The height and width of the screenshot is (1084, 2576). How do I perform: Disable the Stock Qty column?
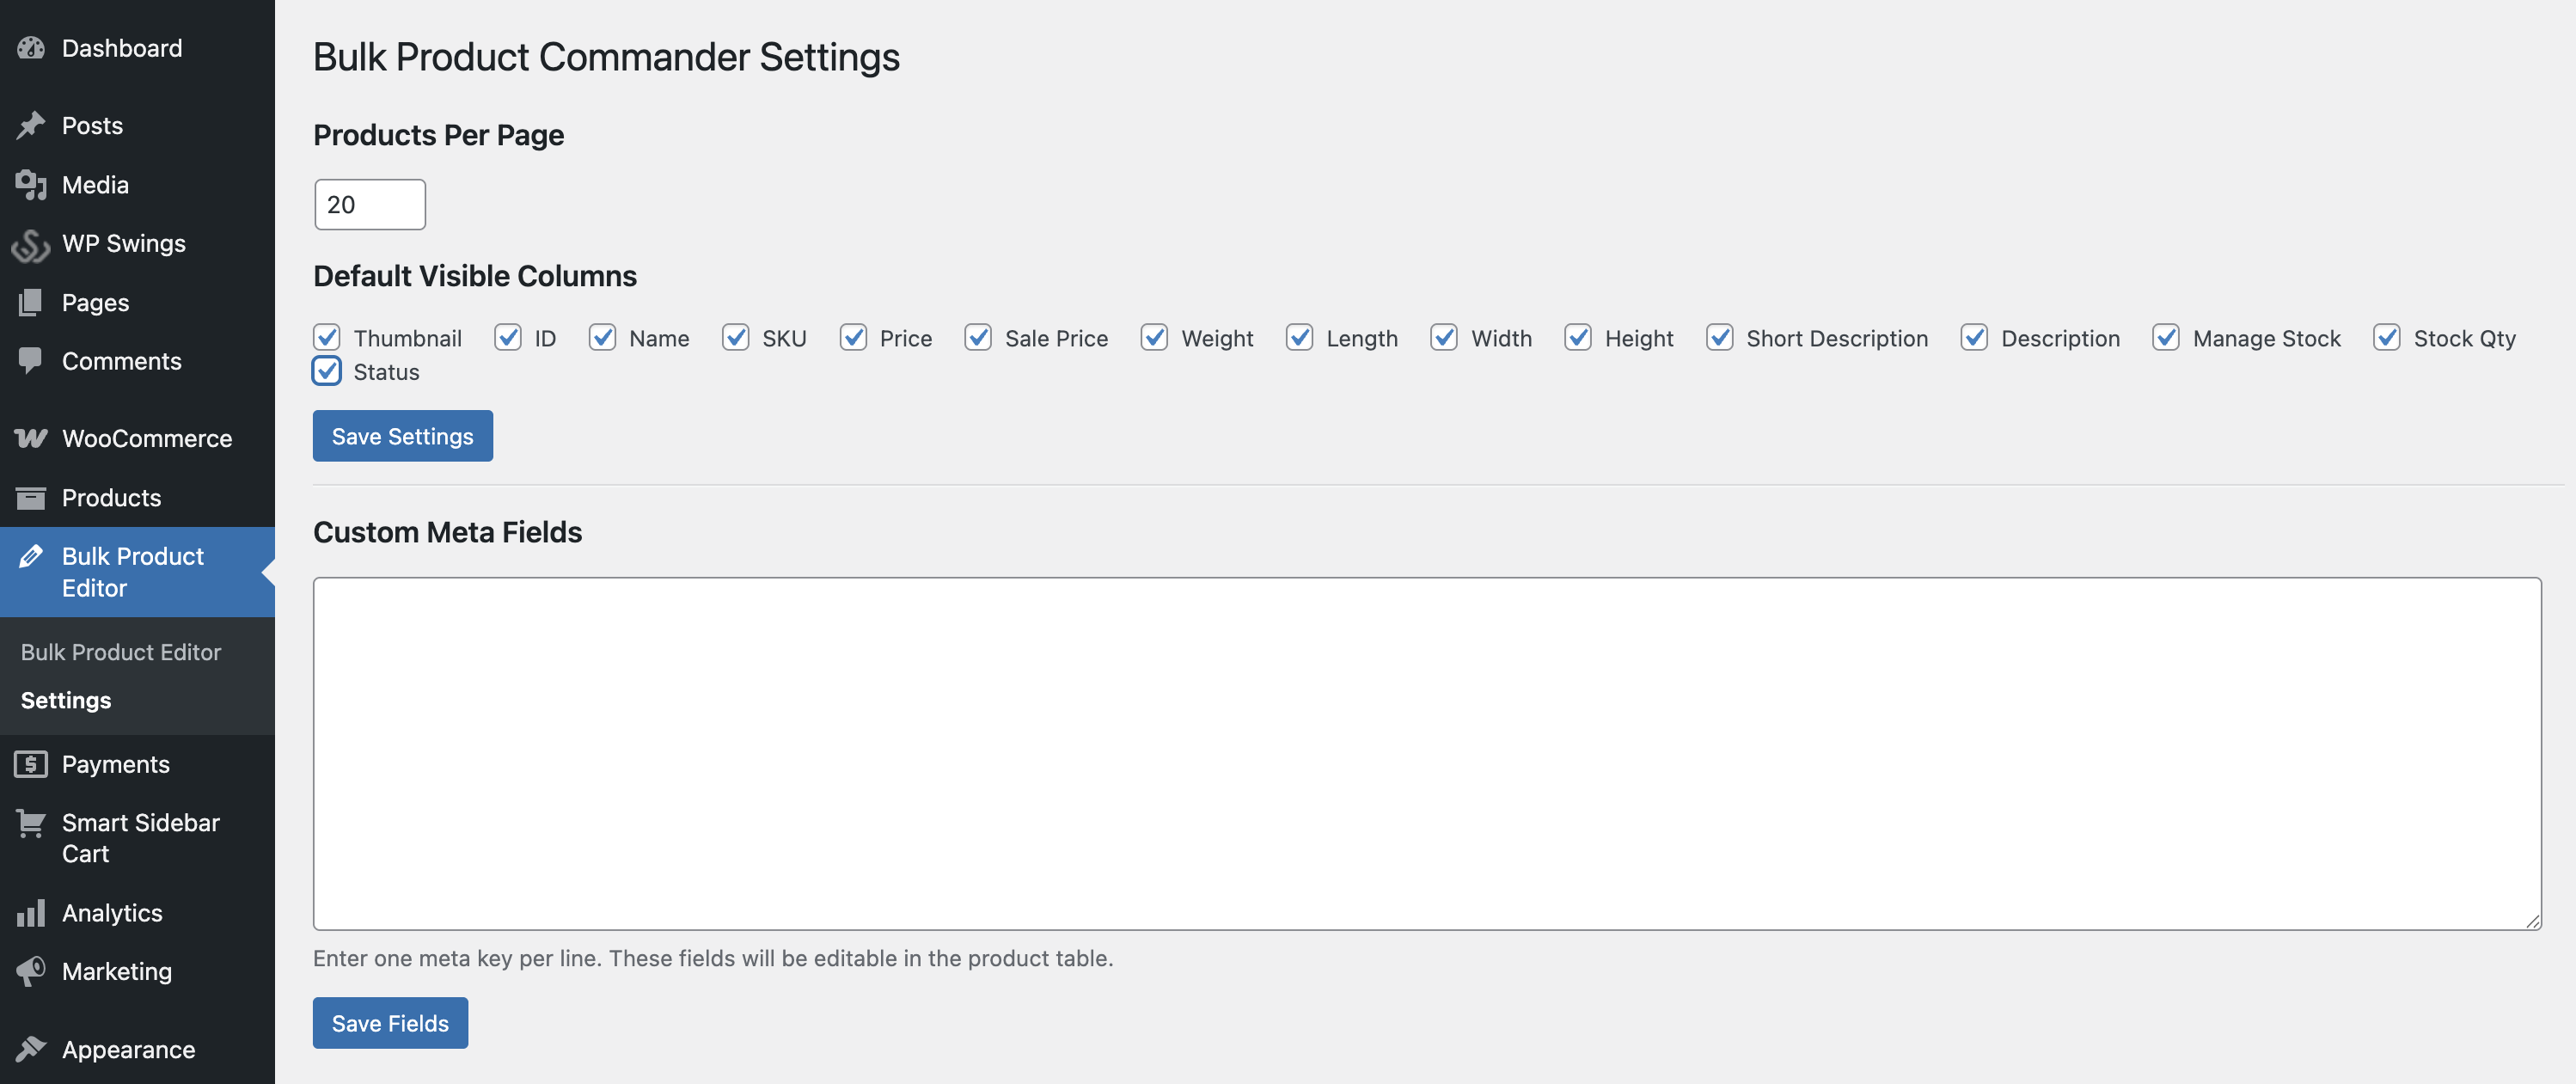(2387, 337)
